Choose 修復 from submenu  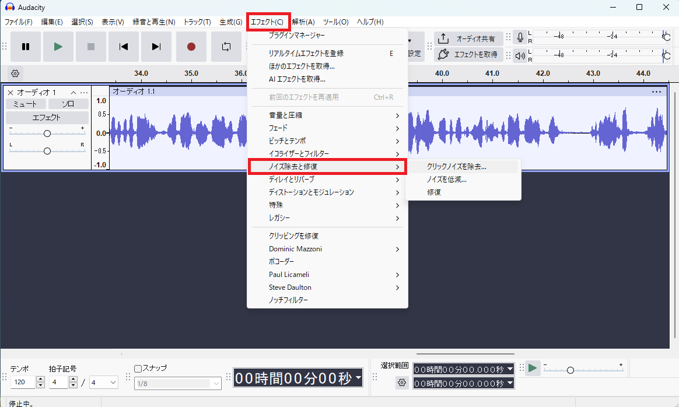click(463, 192)
